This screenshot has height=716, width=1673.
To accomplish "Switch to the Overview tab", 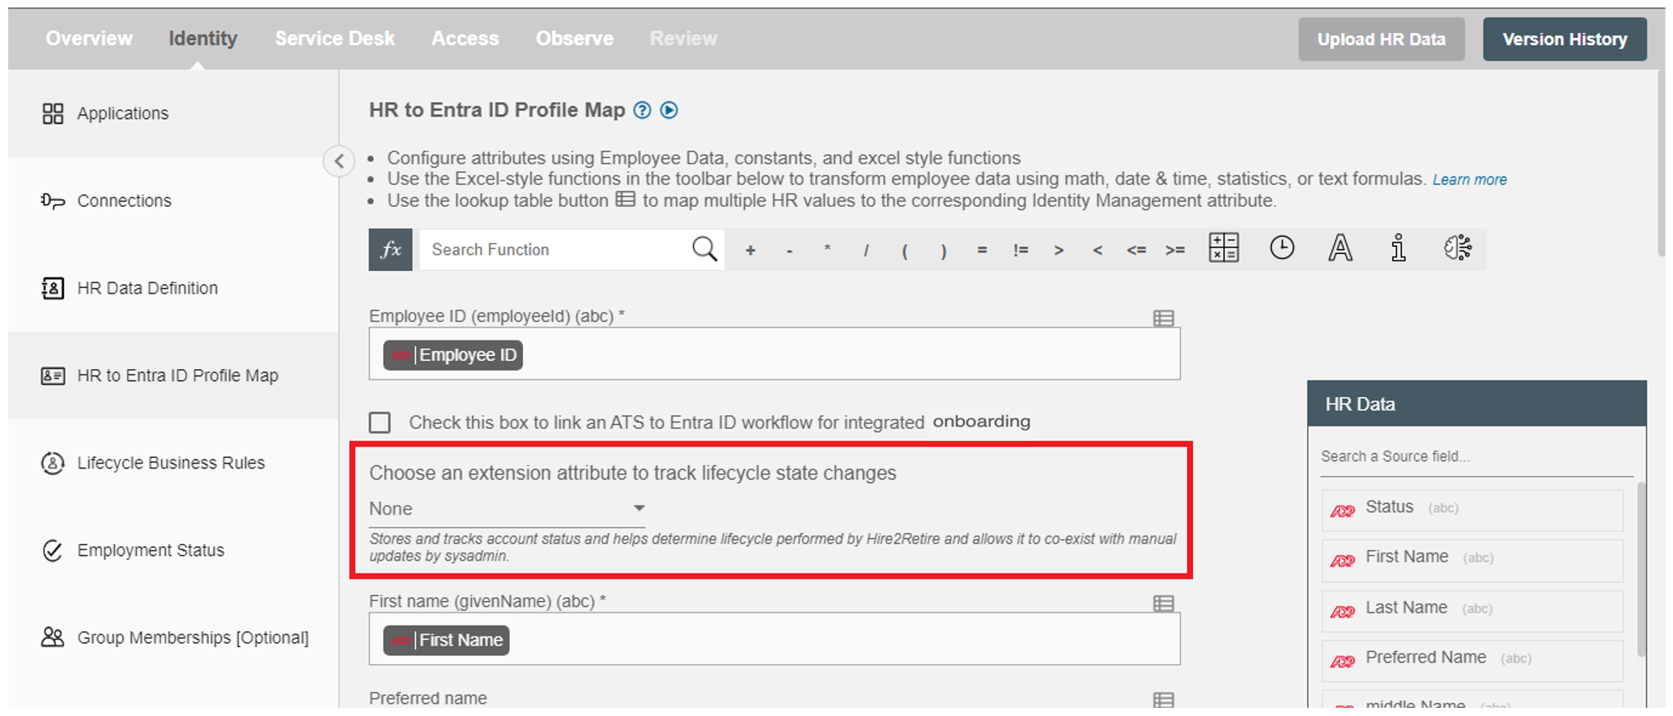I will [89, 39].
